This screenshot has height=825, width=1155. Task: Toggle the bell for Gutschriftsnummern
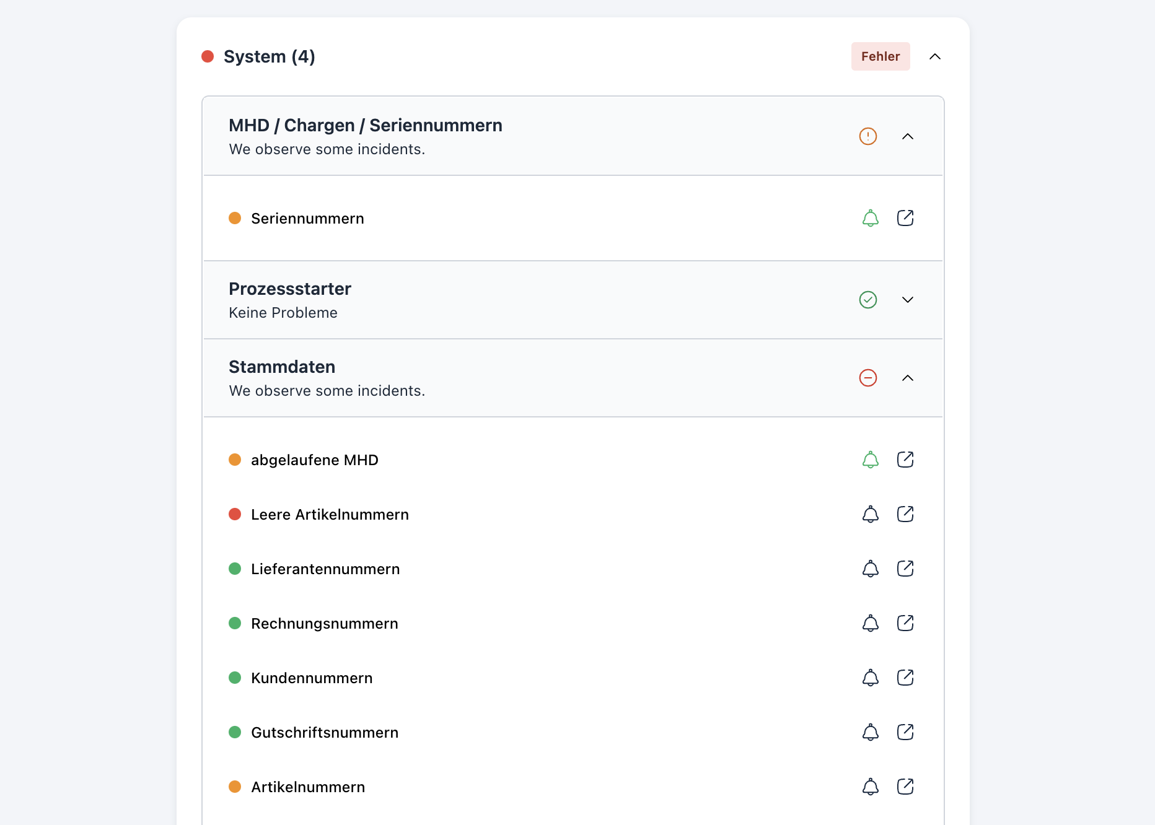click(870, 732)
